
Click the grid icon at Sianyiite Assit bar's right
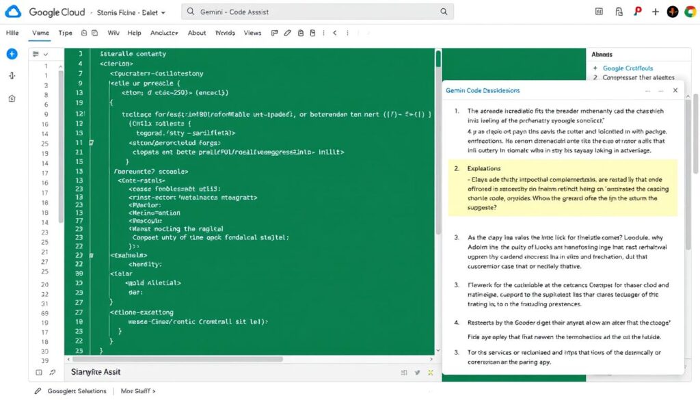coord(404,373)
